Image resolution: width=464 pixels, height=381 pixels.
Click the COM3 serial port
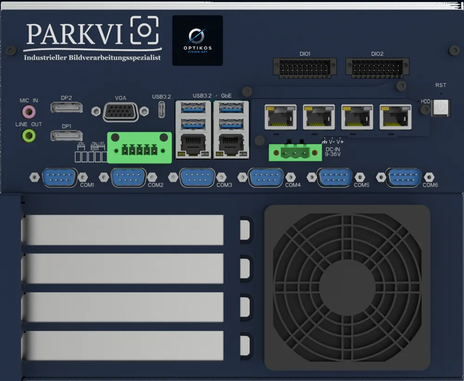197,178
